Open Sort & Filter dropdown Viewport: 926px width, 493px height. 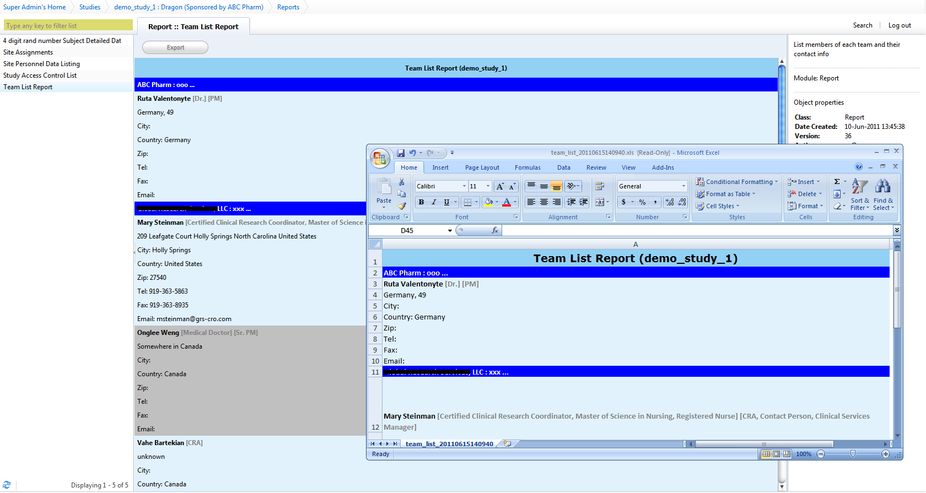[x=860, y=194]
